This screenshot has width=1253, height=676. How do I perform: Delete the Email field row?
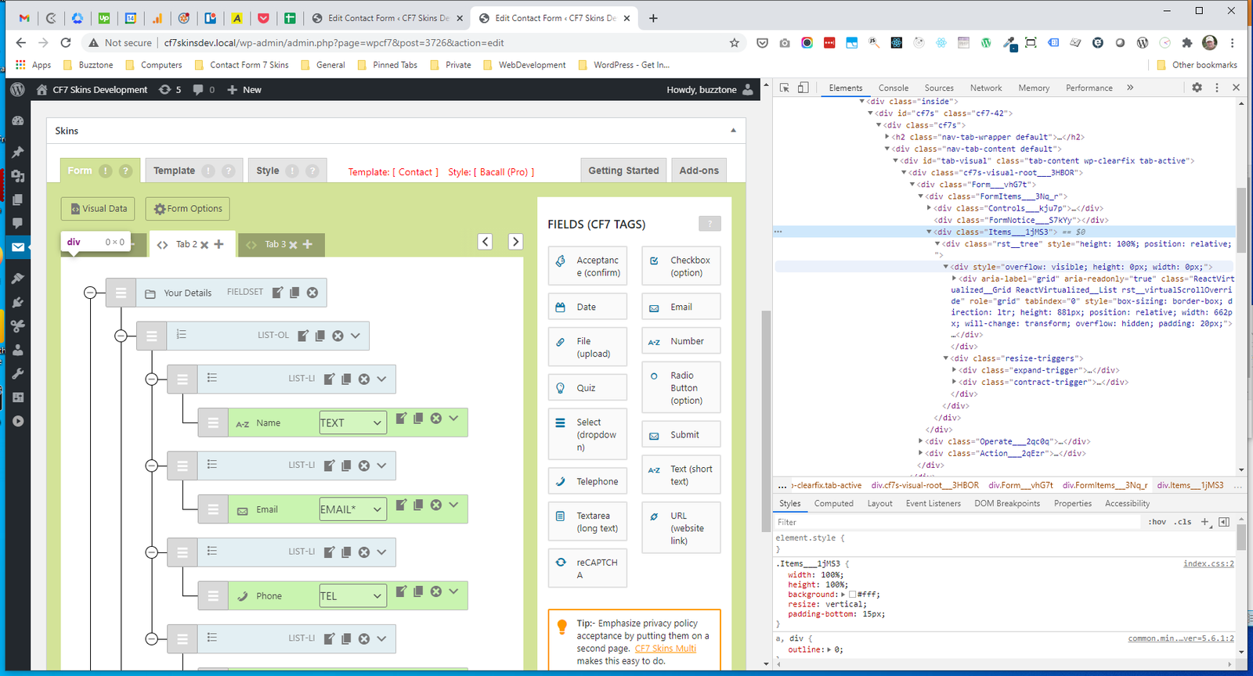click(436, 505)
